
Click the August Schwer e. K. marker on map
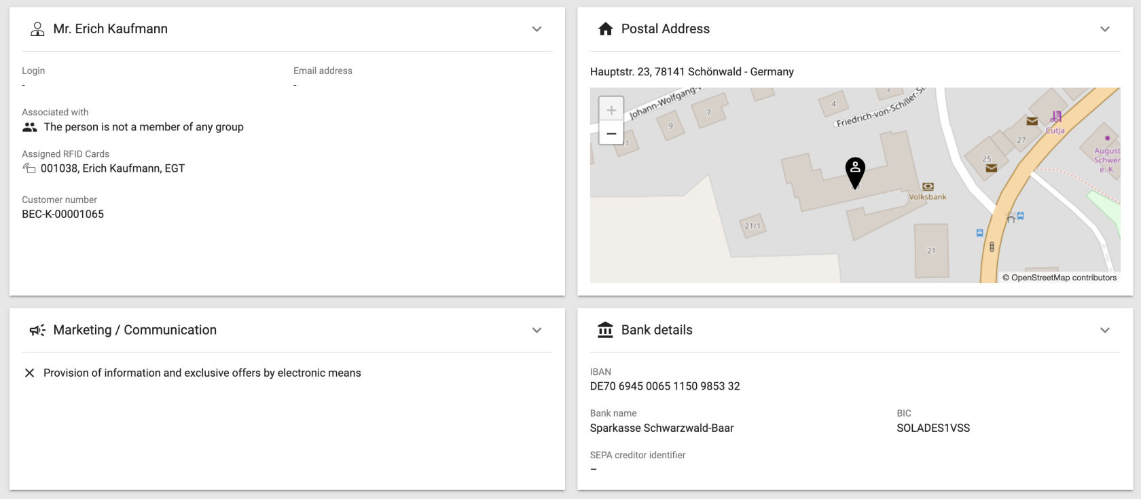pos(1107,155)
